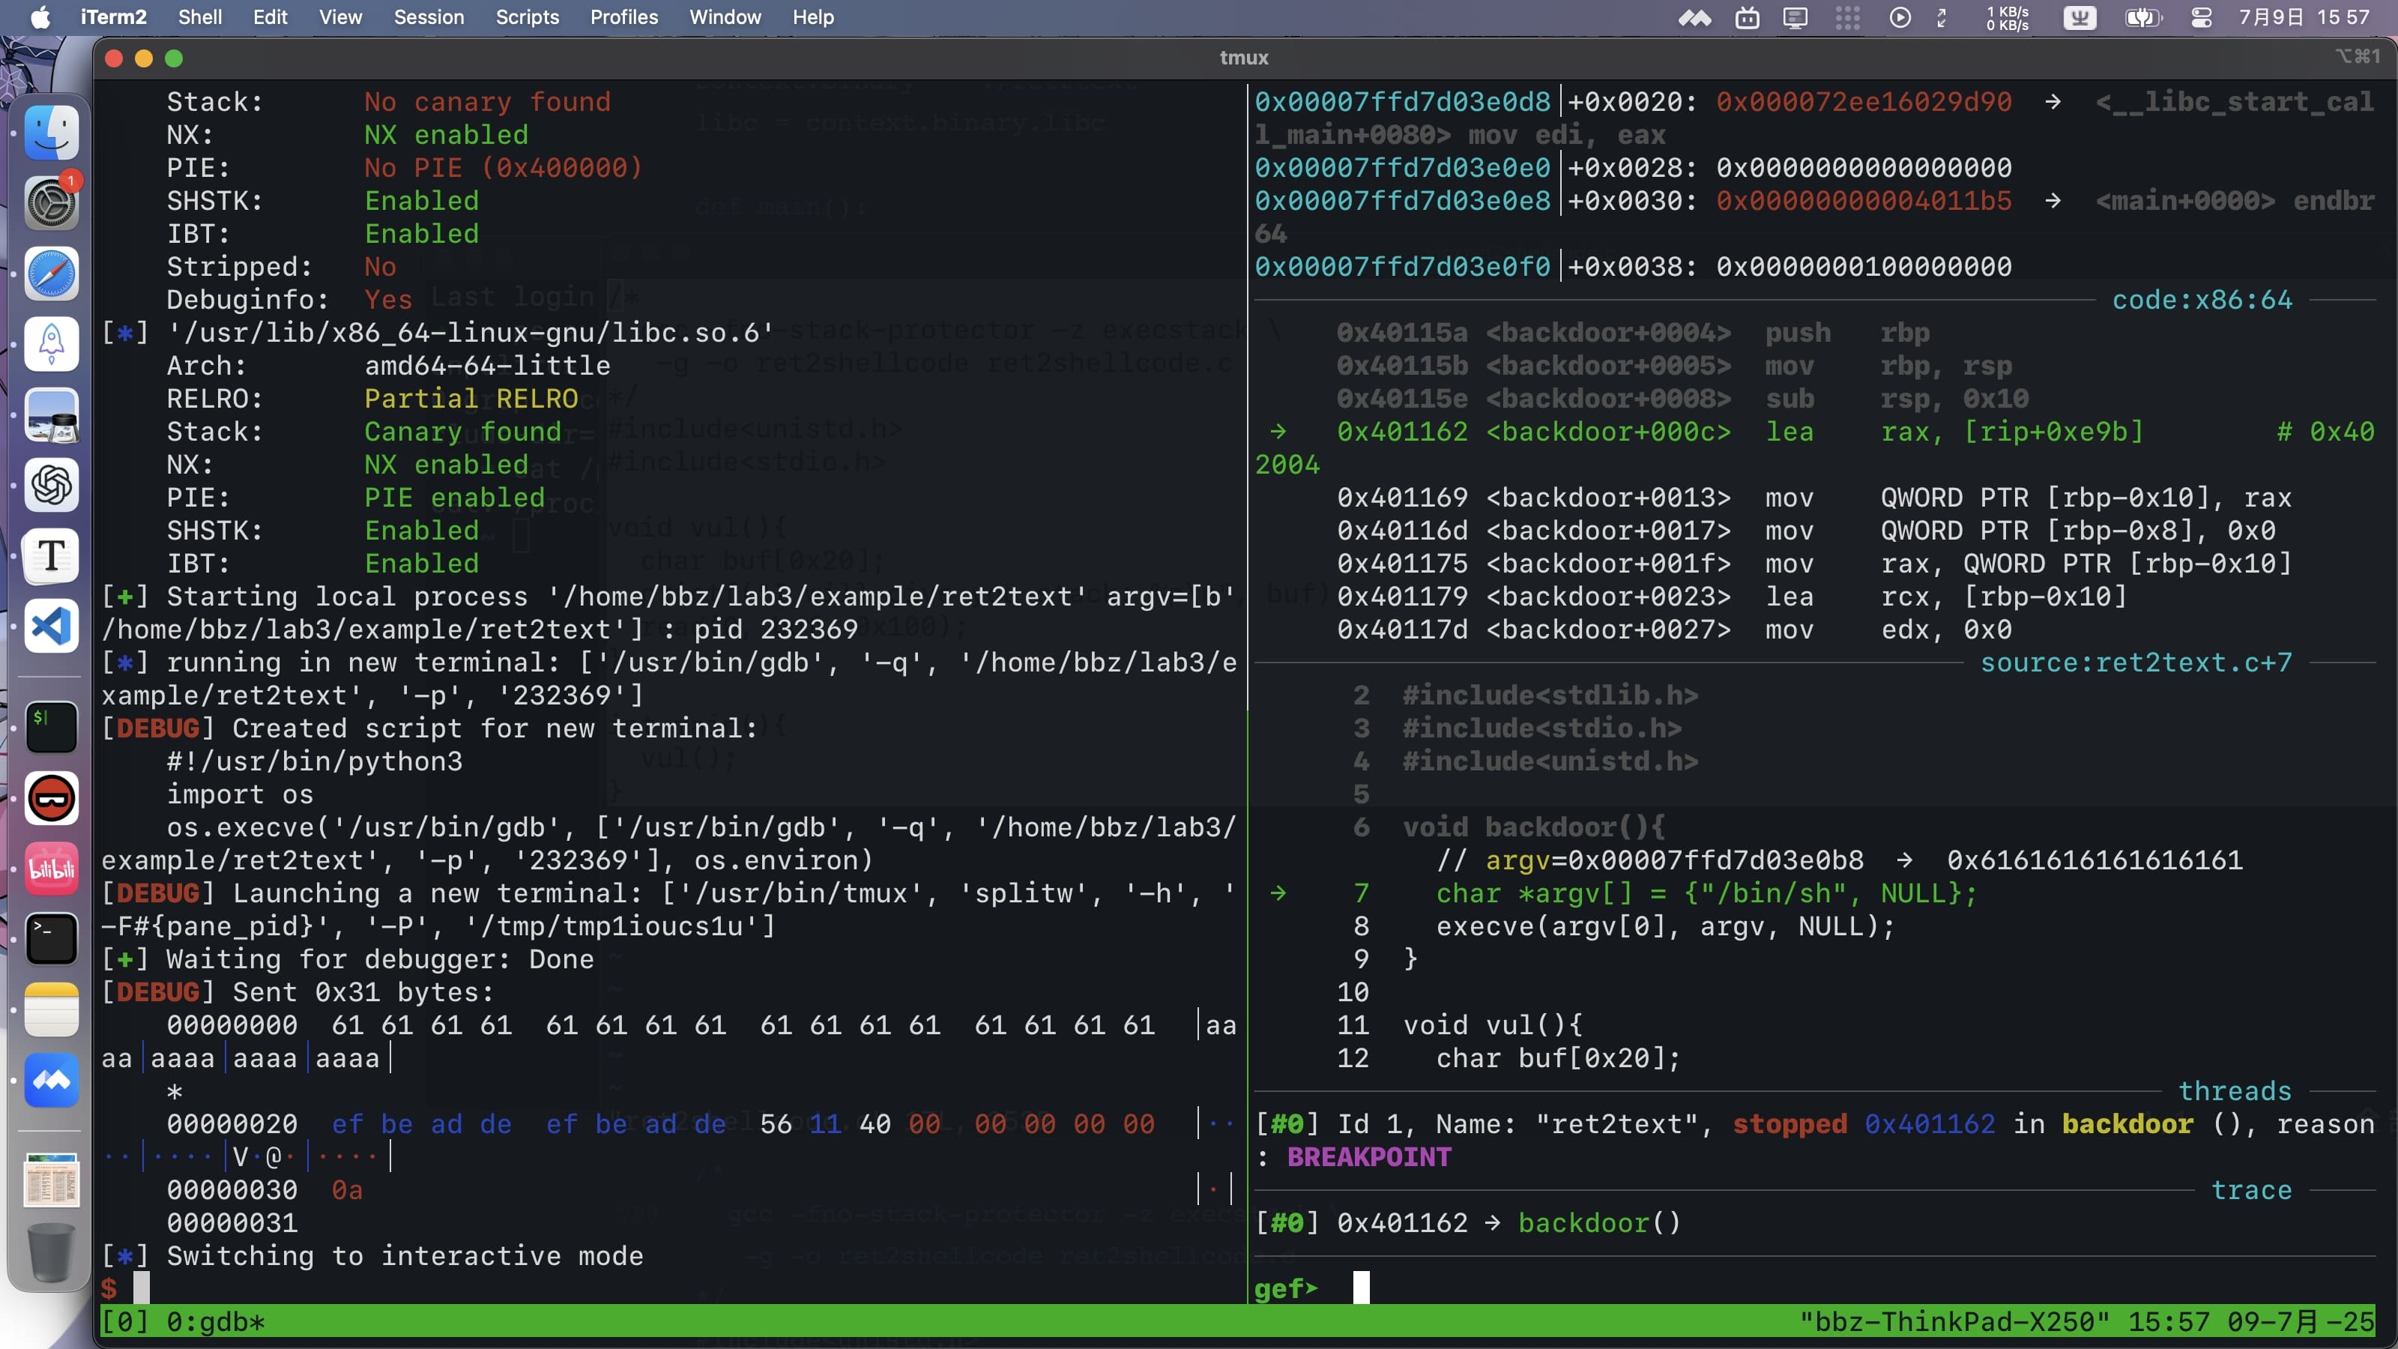The width and height of the screenshot is (2398, 1349).
Task: Open Visual Studio Code in Dock
Action: pos(50,626)
